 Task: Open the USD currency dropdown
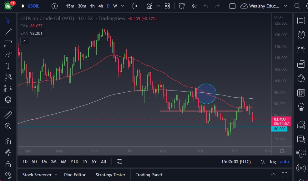pyautogui.click(x=279, y=17)
